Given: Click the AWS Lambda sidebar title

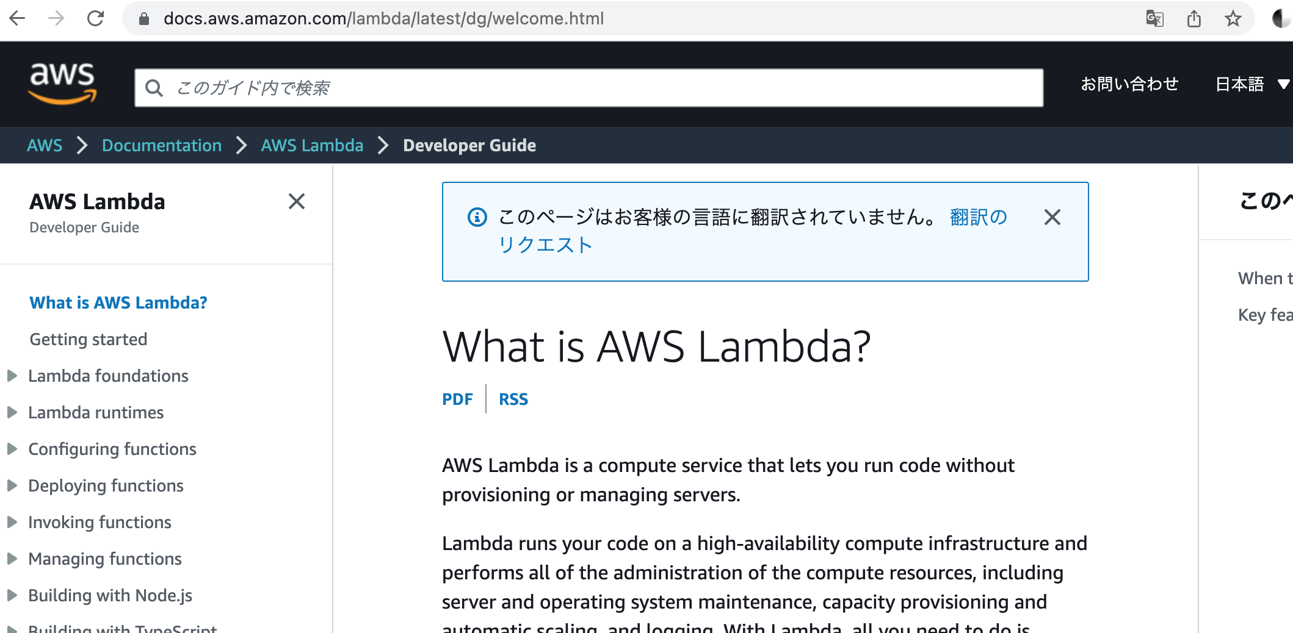Looking at the screenshot, I should point(97,201).
